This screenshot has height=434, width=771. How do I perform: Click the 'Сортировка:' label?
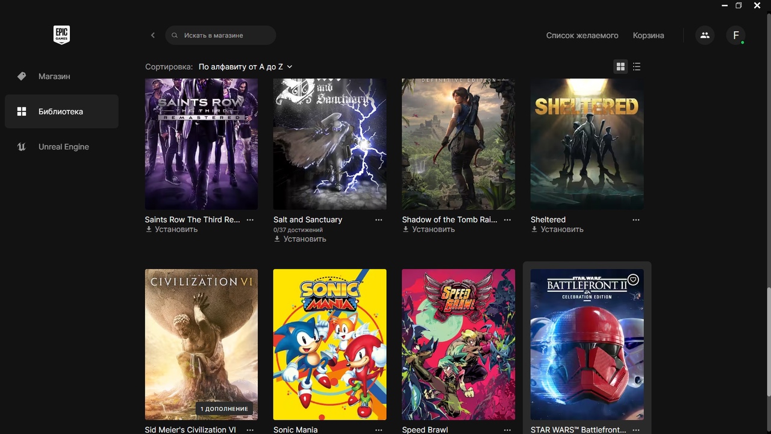169,67
